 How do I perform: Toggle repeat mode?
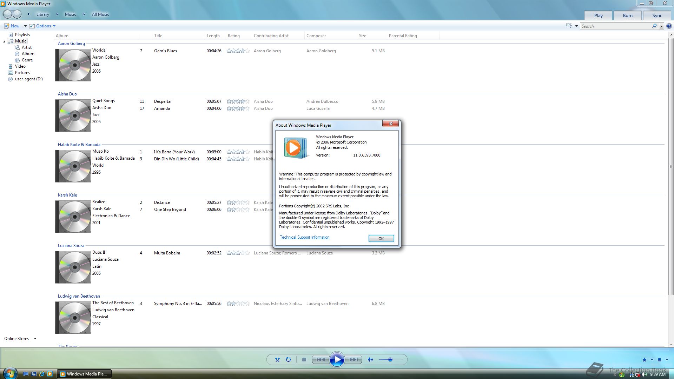coord(288,360)
